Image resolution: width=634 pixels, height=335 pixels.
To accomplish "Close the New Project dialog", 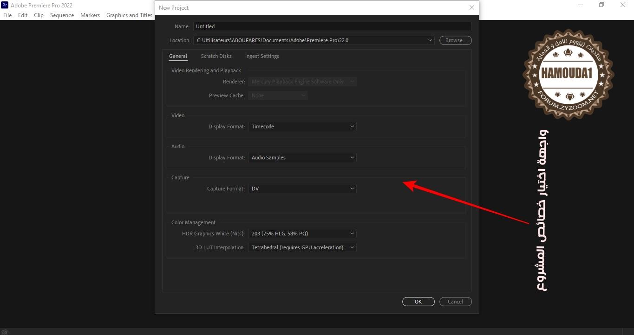I will [471, 7].
